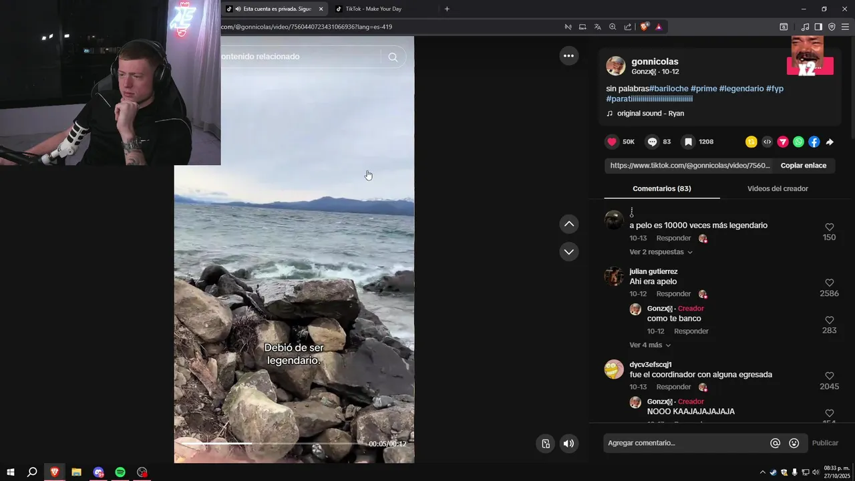Open emoji picker in comment box

[794, 443]
